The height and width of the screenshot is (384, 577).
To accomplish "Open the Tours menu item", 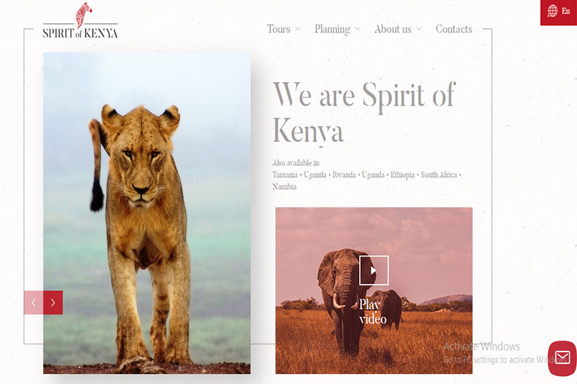I will pyautogui.click(x=278, y=29).
